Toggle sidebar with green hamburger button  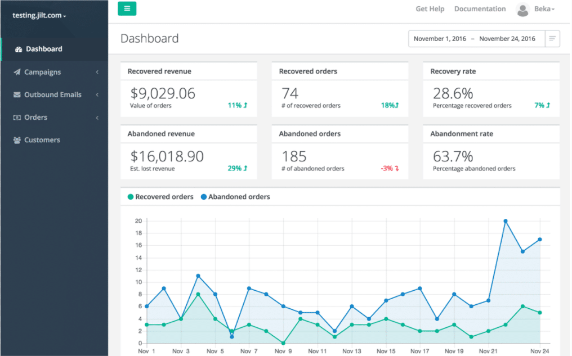127,8
